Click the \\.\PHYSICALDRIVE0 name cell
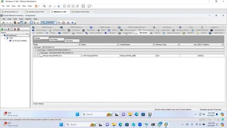Screen dimensions: 227x128 pyautogui.click(x=100, y=56)
